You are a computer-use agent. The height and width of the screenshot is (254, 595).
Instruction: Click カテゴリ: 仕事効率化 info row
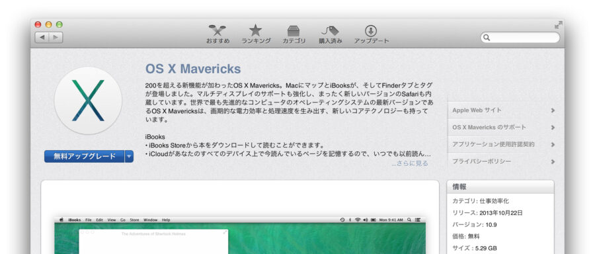click(481, 201)
